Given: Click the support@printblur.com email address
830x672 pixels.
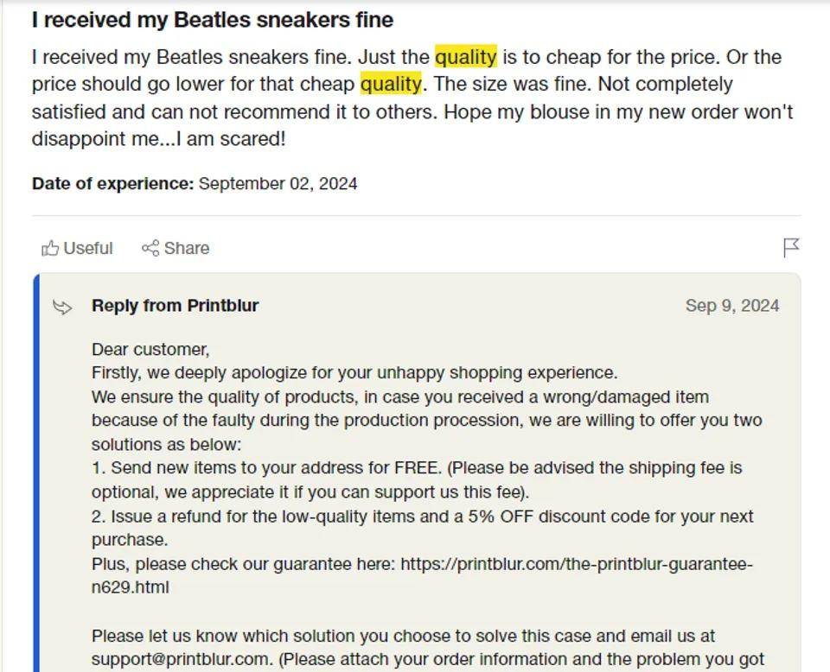Looking at the screenshot, I should click(180, 660).
